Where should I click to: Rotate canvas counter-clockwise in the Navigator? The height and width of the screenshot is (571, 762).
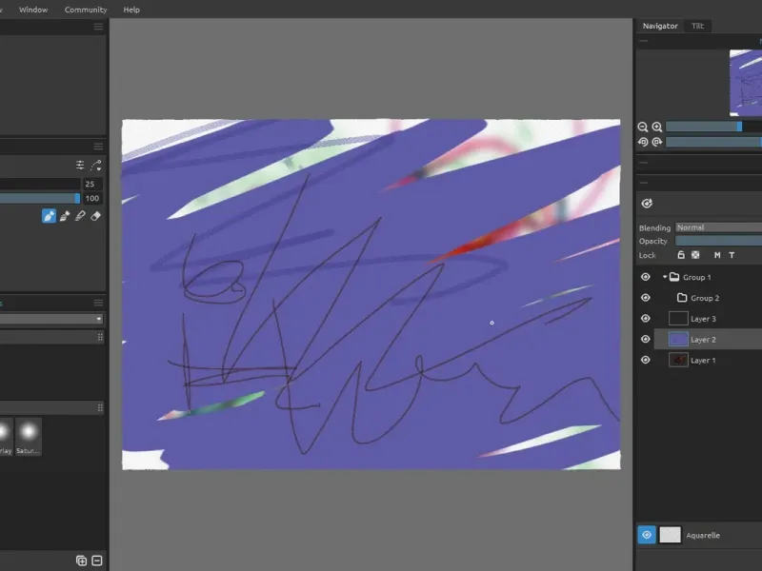tap(642, 142)
